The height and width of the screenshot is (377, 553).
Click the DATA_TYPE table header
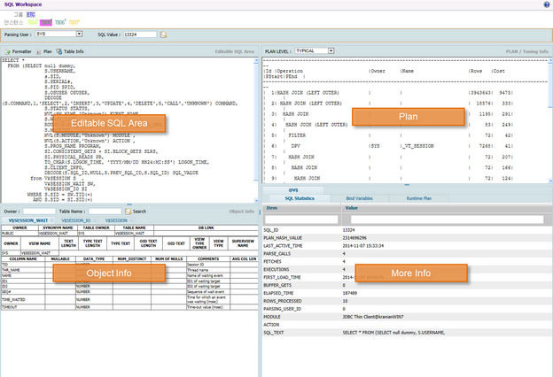coord(94,259)
